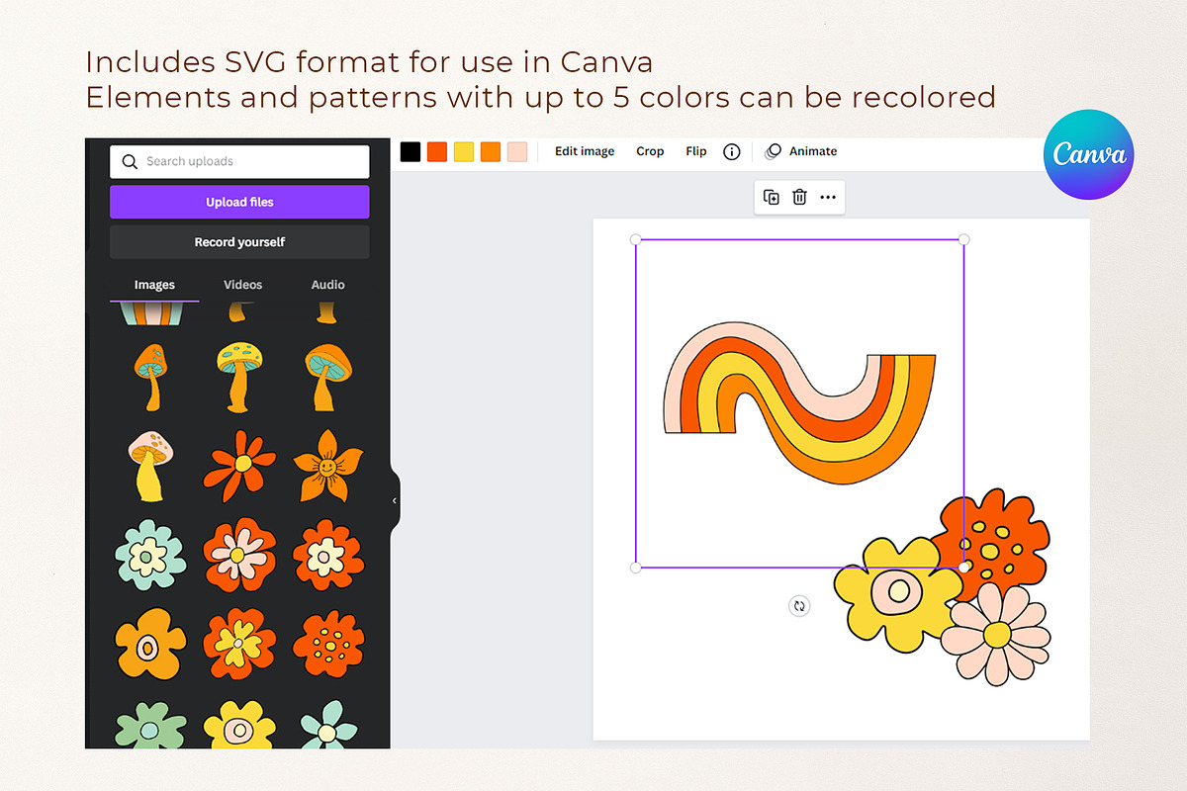1187x791 pixels.
Task: Click the magnifier icon in Search uploads
Action: [130, 161]
